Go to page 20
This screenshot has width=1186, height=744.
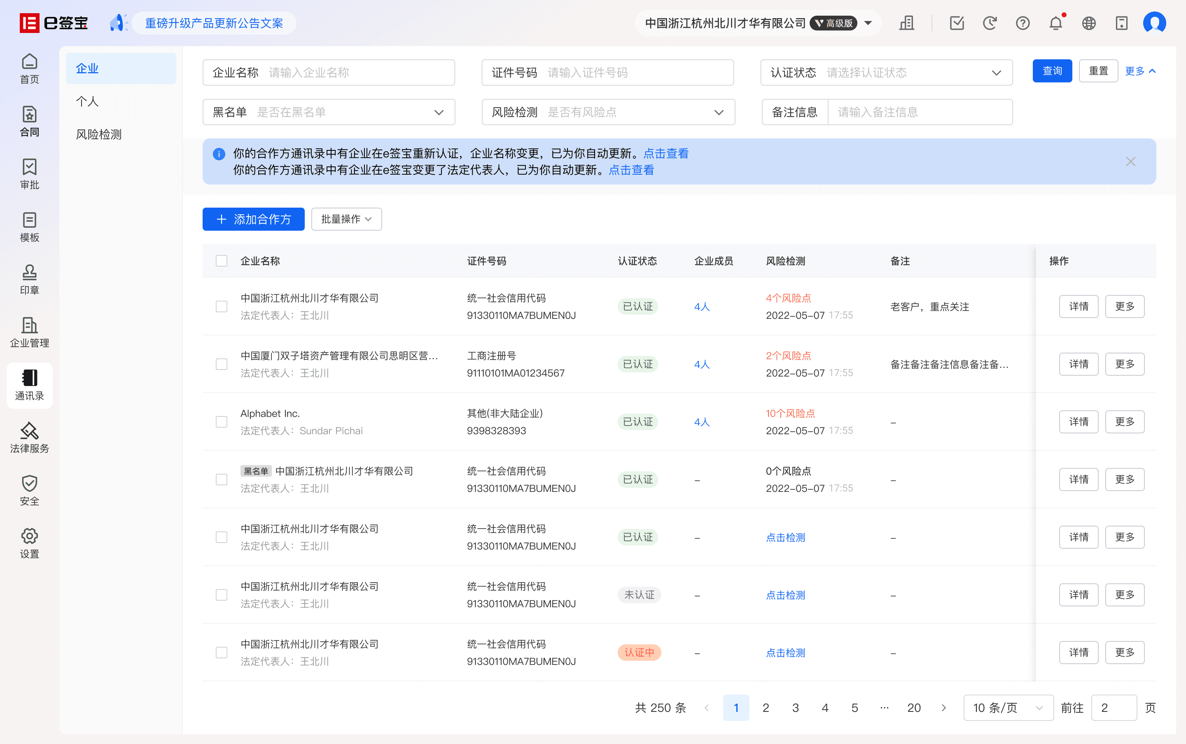914,708
